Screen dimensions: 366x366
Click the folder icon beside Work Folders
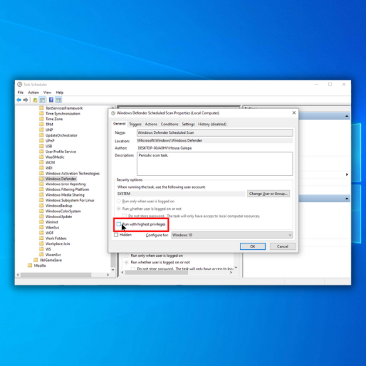(41, 238)
